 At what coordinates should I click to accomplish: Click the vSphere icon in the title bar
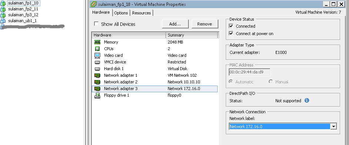pyautogui.click(x=94, y=4)
